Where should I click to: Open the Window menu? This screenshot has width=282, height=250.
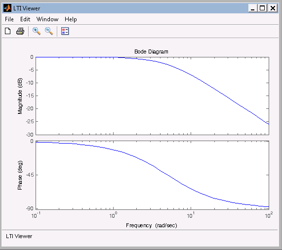(47, 19)
